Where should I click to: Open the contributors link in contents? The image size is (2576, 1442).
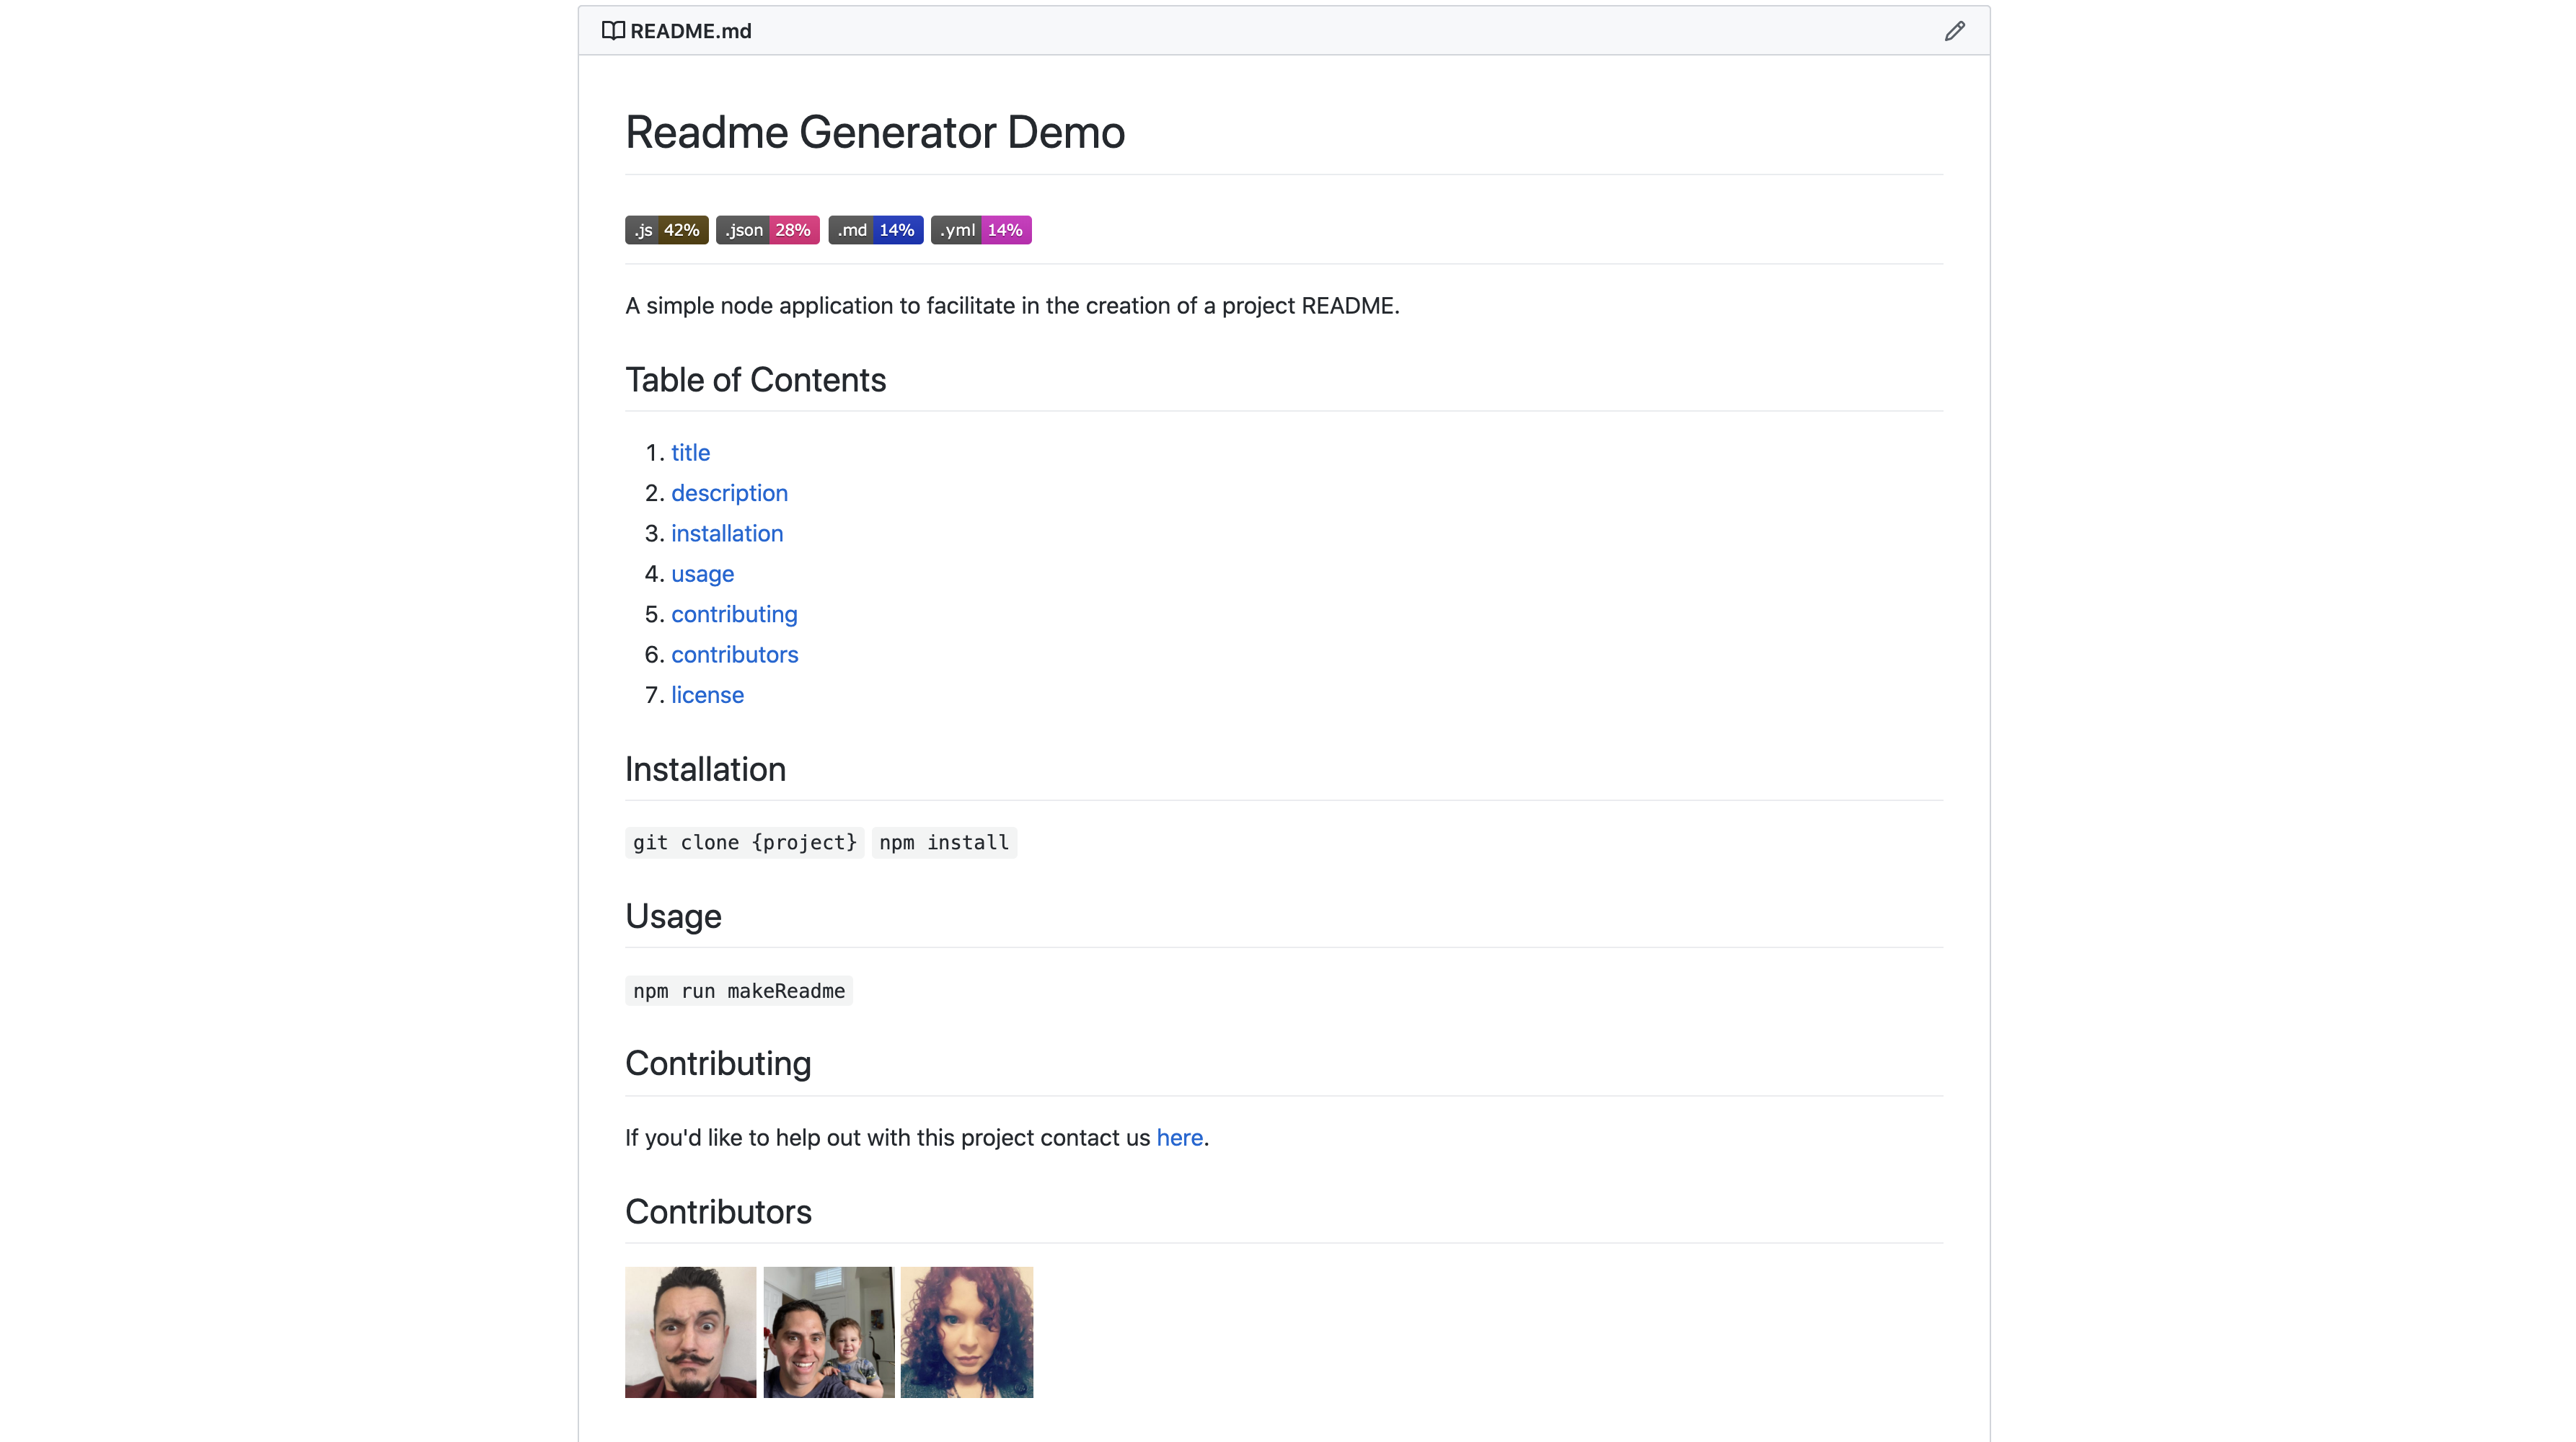coord(734,654)
